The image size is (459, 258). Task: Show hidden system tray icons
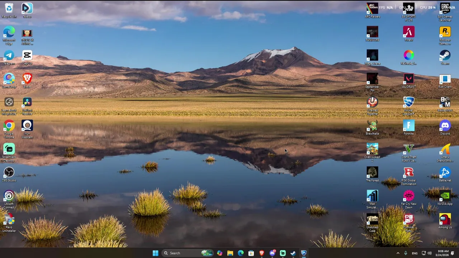tap(398, 253)
